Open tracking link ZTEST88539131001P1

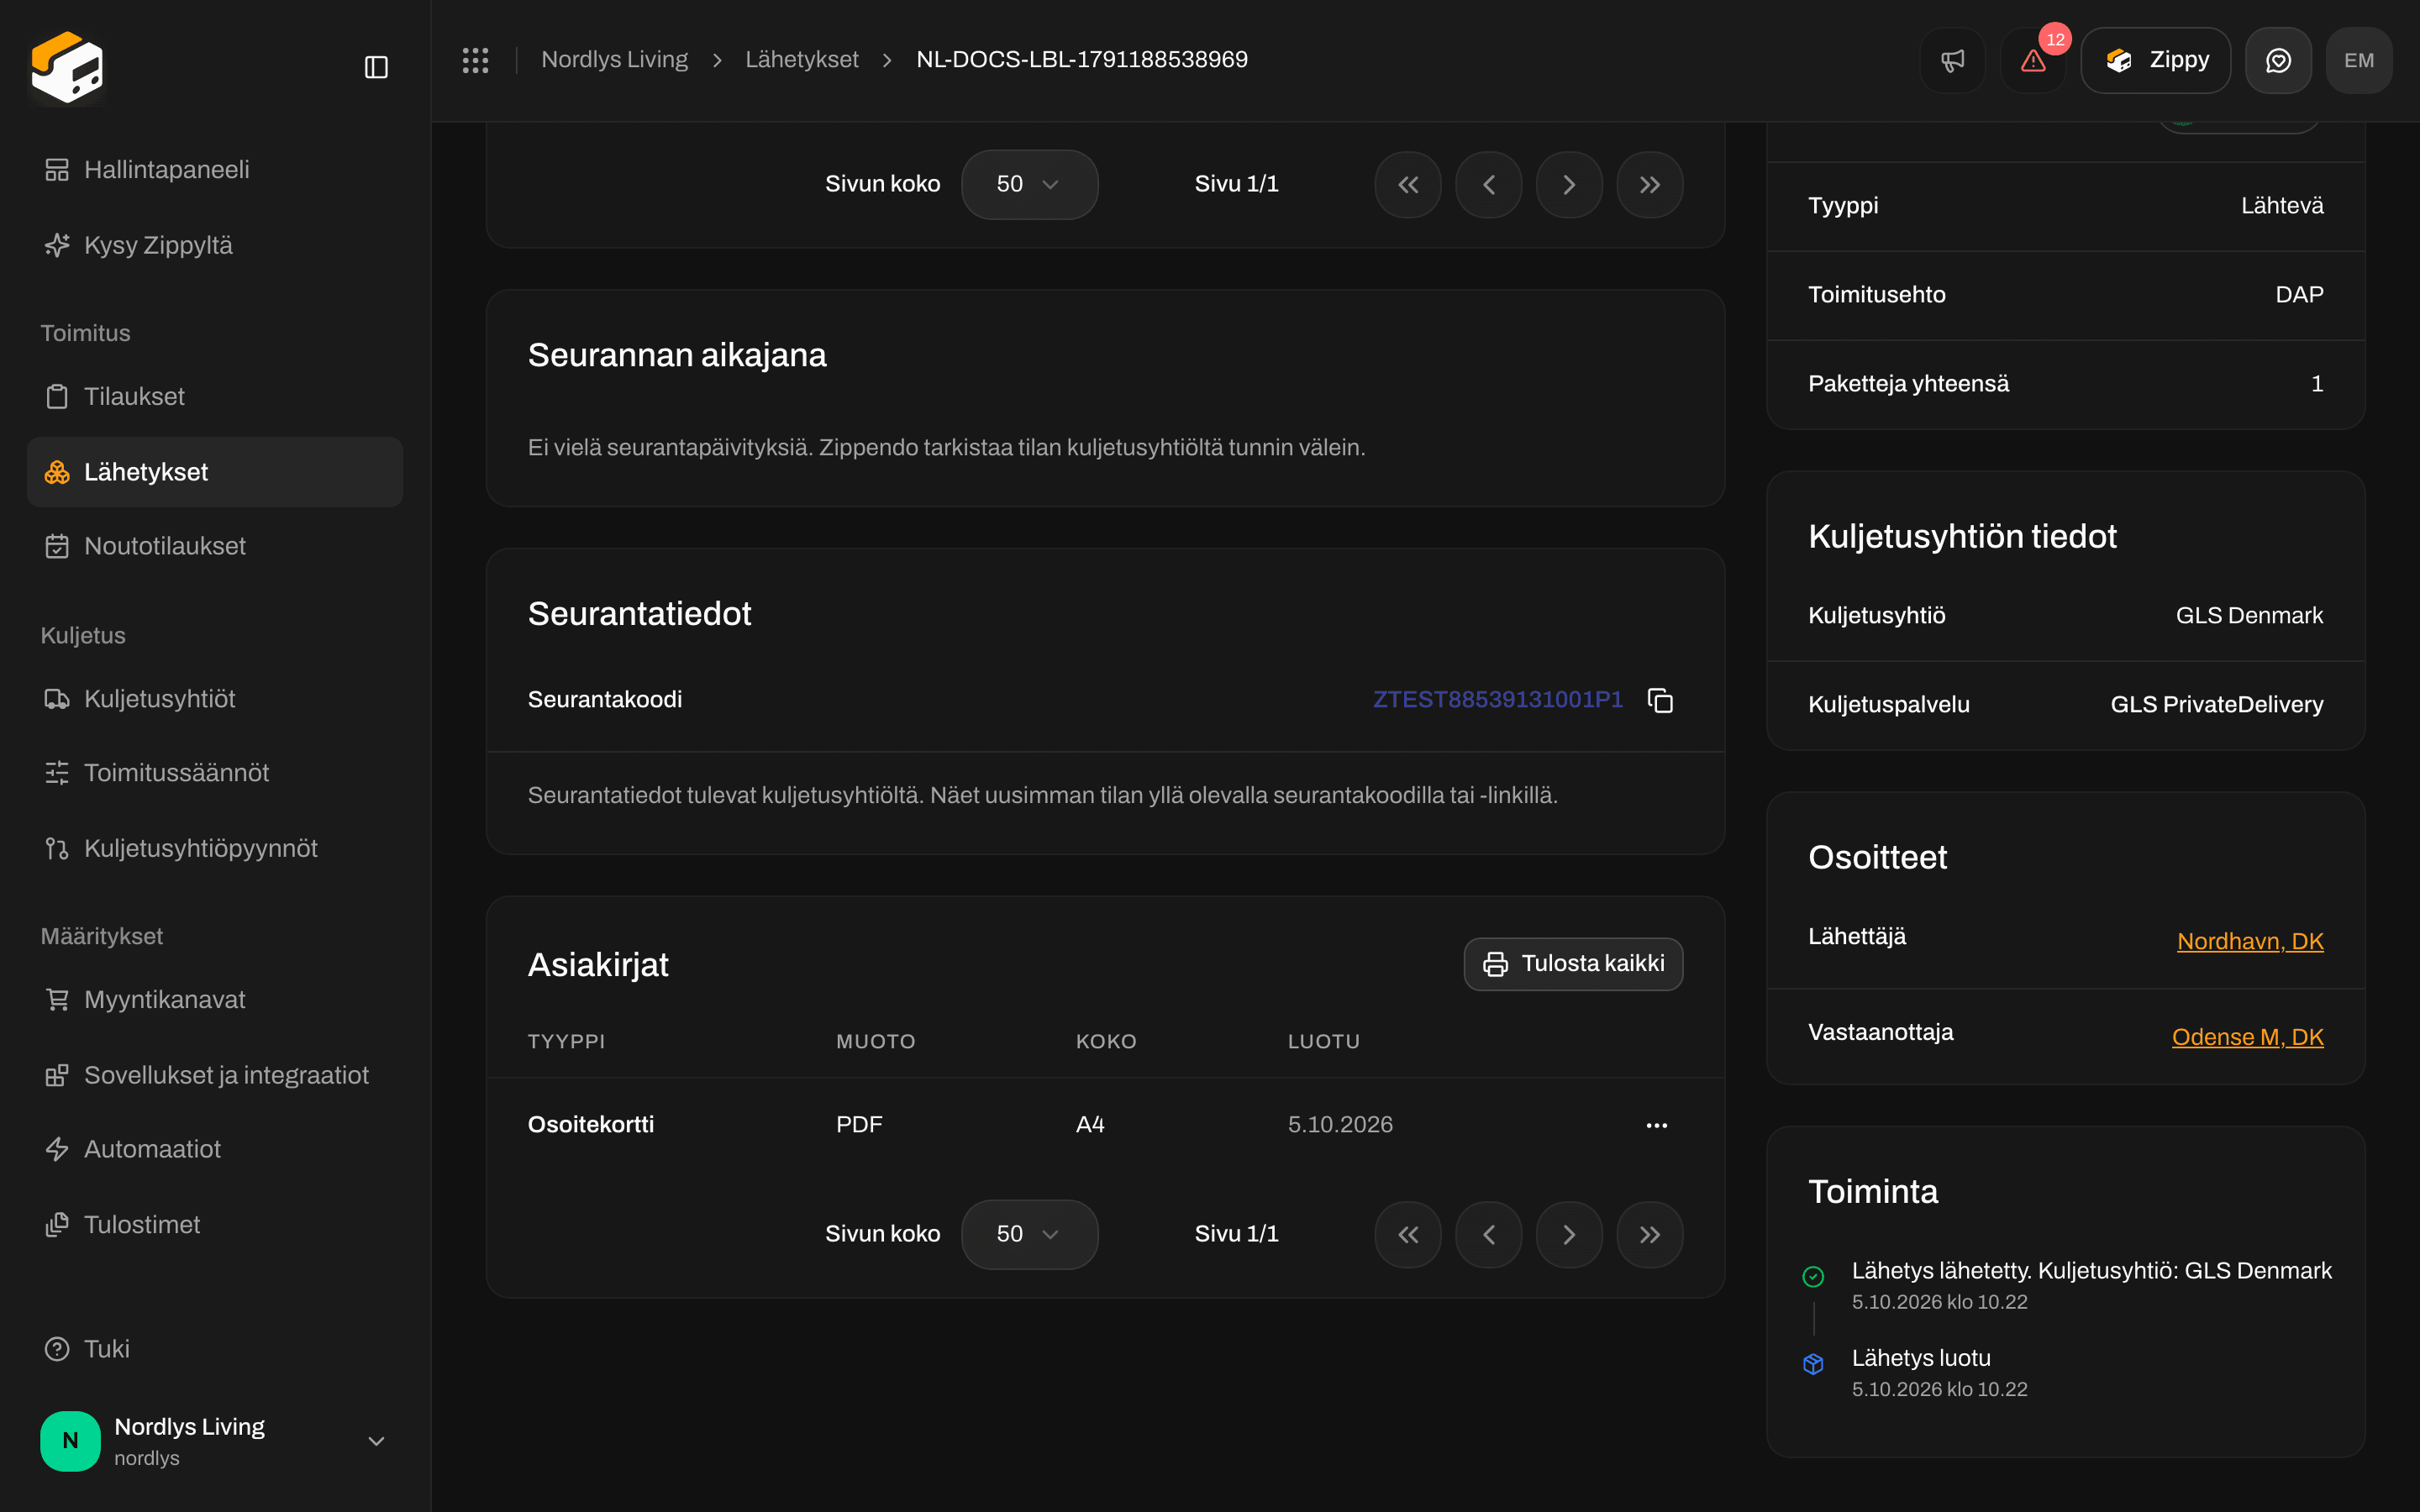(x=1497, y=699)
